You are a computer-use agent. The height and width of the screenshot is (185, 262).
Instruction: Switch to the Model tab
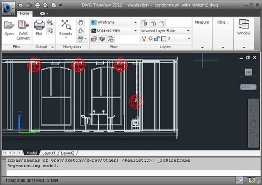coord(32,153)
